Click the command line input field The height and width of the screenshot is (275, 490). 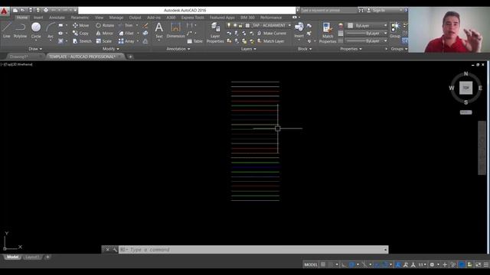[253, 250]
